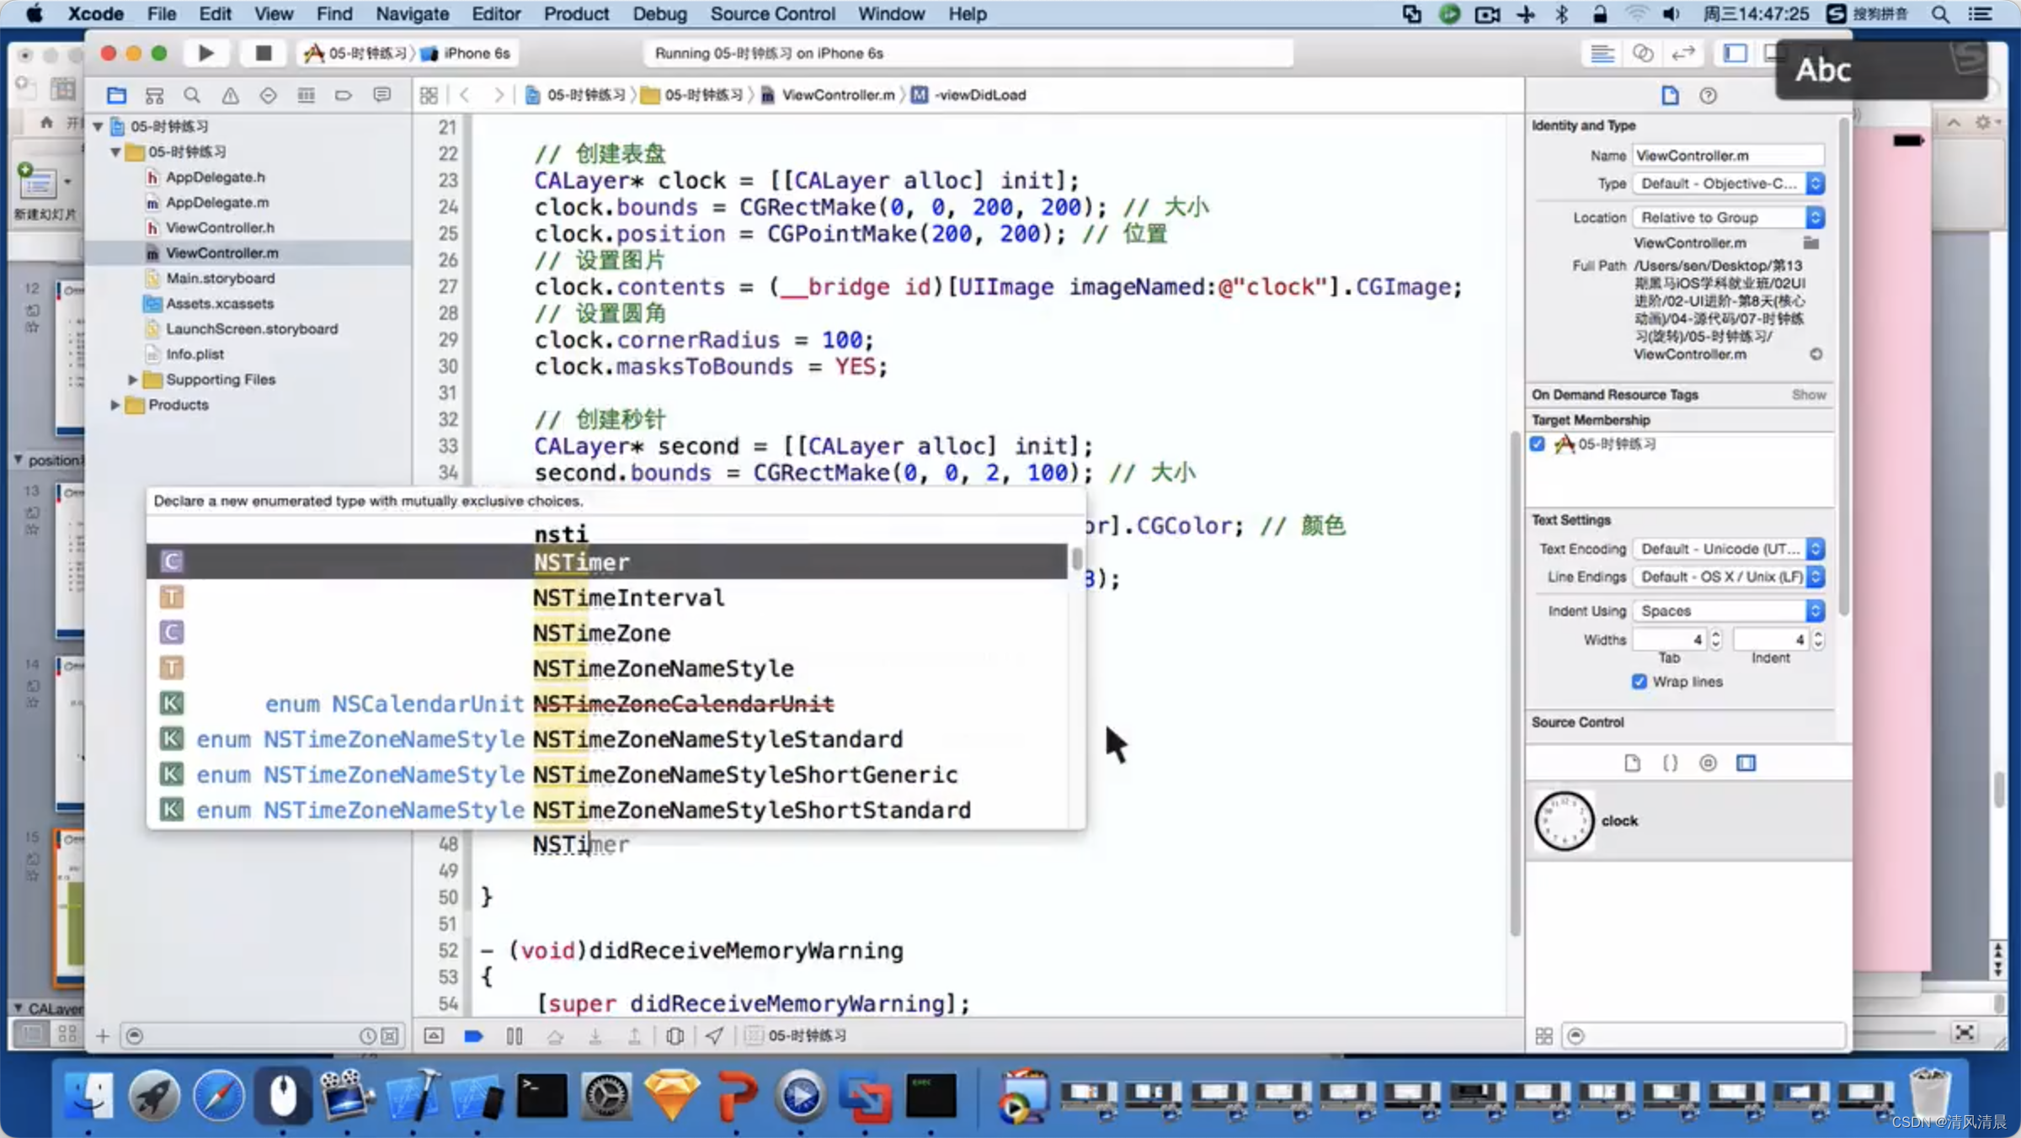
Task: Open Assets.xcassets in navigator
Action: point(219,303)
